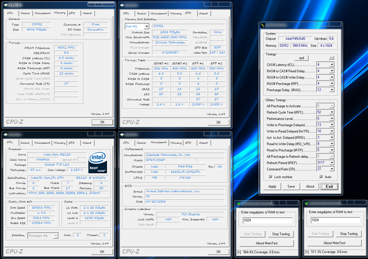Open the Read to Write Delay (tRD_WR) dropdown
Viewport: 368px width, 259px height.
(332, 144)
